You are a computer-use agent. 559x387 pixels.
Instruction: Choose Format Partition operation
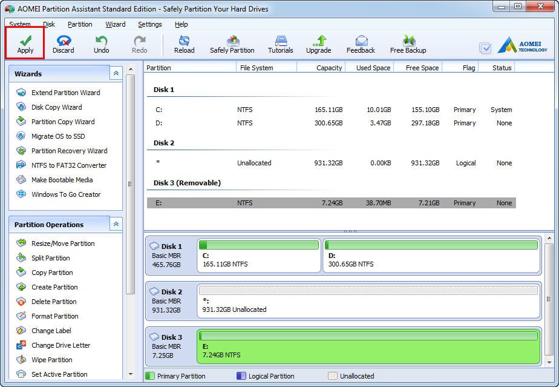[54, 316]
